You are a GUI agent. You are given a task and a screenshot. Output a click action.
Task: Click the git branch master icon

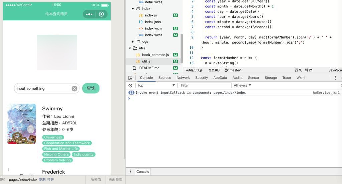[x=227, y=70]
